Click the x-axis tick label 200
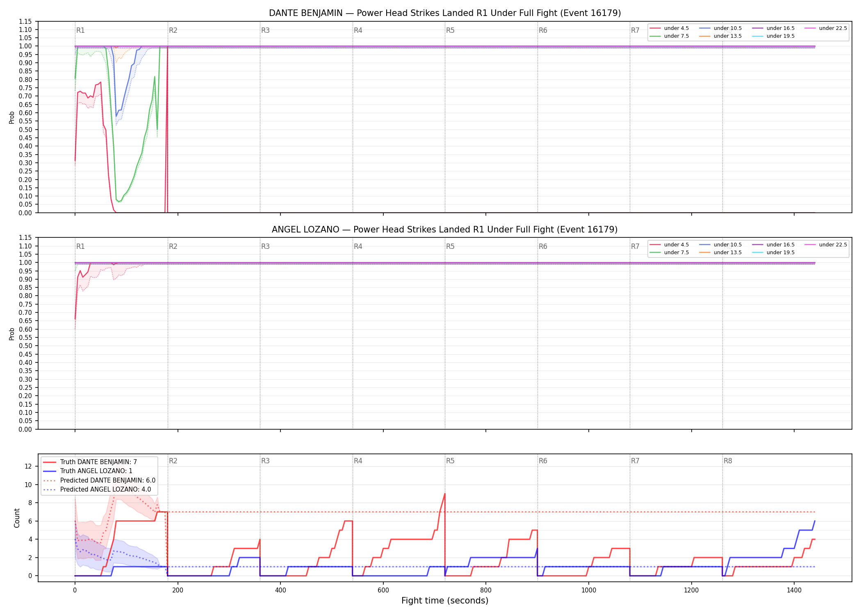The image size is (861, 615). (x=178, y=590)
